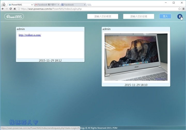Open the walker-a.com link
This screenshot has height=130, width=186.
point(30,35)
